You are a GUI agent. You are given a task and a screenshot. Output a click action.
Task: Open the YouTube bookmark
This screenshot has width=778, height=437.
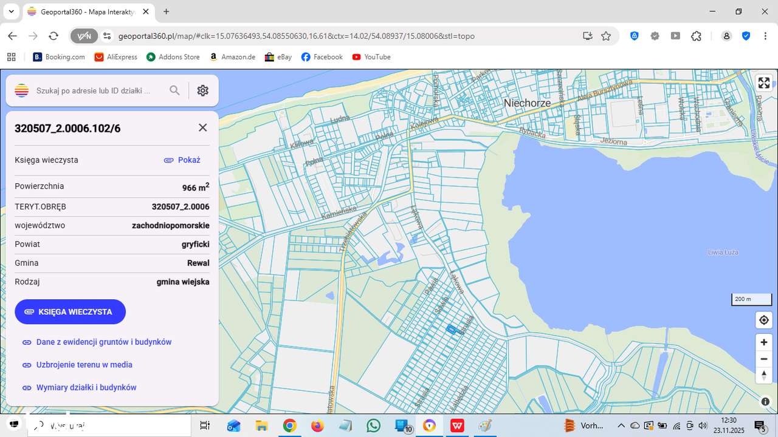tap(371, 57)
